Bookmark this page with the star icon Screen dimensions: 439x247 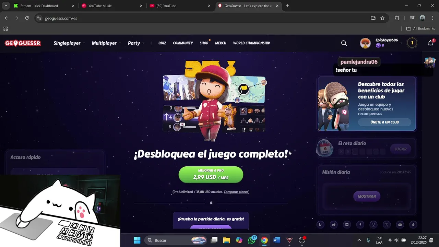(x=382, y=18)
